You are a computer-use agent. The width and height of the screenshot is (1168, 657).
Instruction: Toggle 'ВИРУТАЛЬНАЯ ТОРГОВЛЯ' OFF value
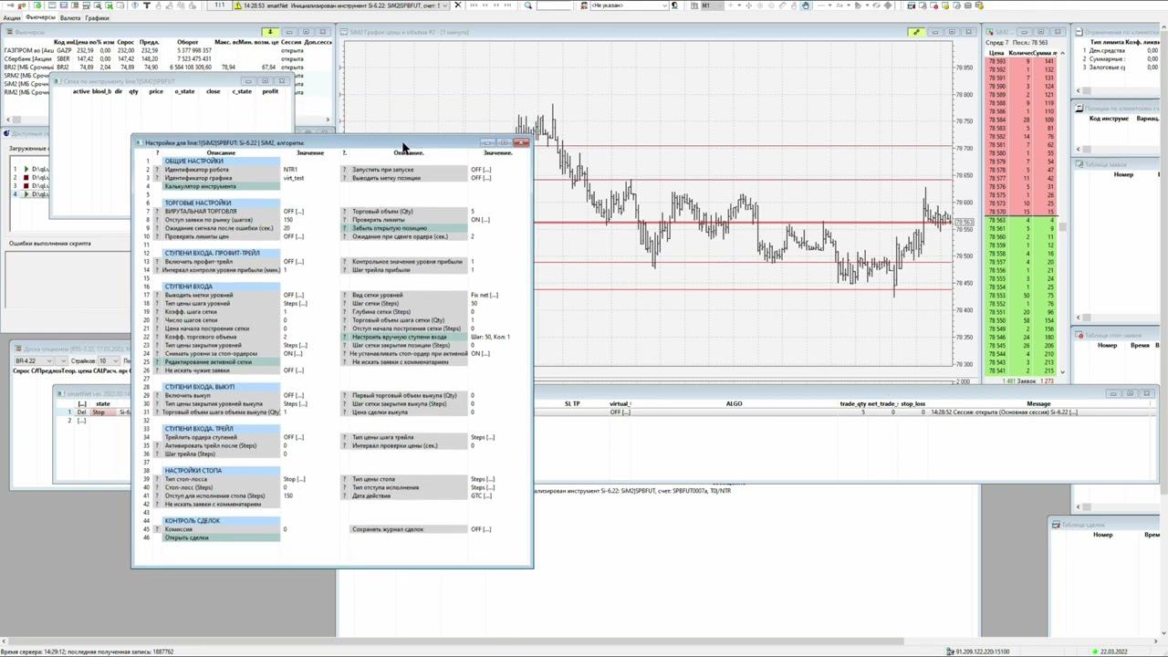click(293, 212)
